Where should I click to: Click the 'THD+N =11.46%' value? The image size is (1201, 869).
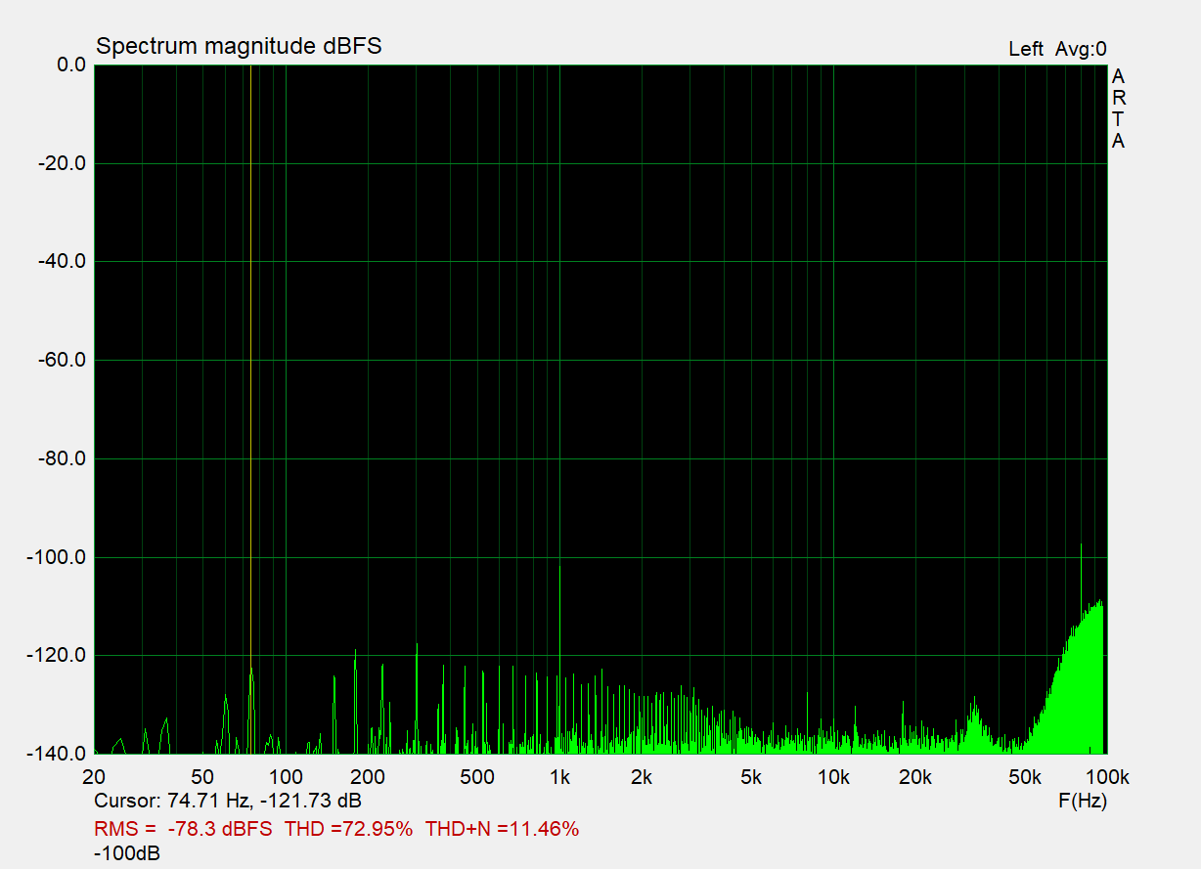coord(503,829)
